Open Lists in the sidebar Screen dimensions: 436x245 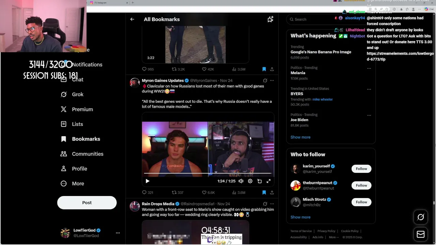click(x=72, y=124)
